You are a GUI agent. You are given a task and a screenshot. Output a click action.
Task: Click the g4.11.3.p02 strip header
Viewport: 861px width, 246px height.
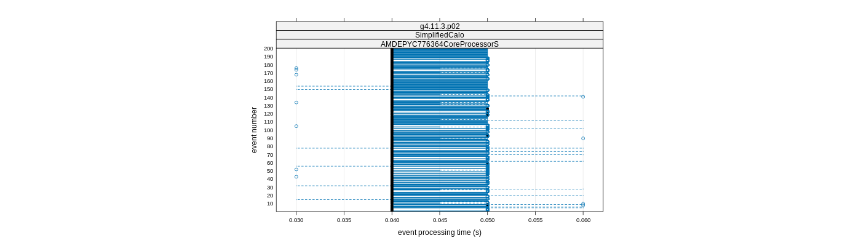tap(440, 26)
